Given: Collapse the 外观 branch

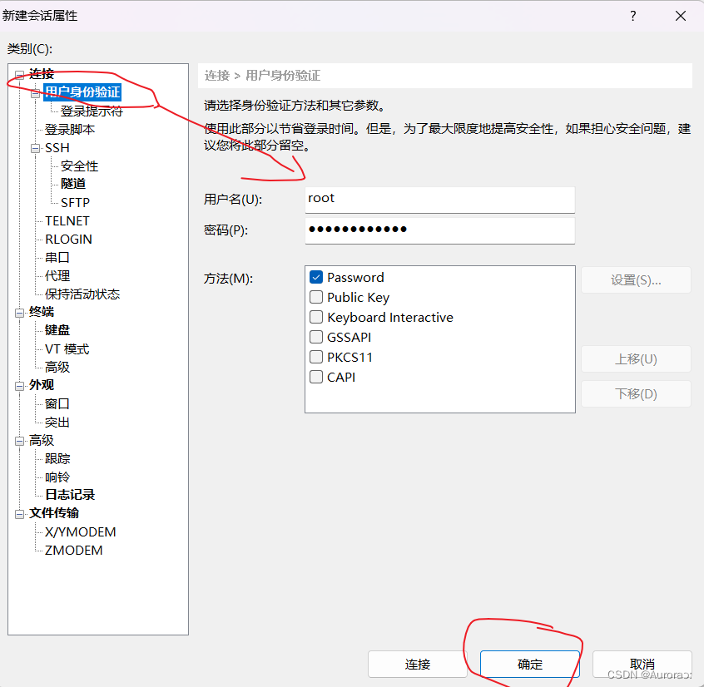Looking at the screenshot, I should [x=19, y=385].
